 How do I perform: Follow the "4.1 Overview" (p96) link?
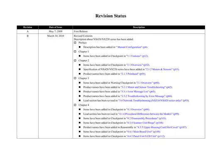[138, 109]
